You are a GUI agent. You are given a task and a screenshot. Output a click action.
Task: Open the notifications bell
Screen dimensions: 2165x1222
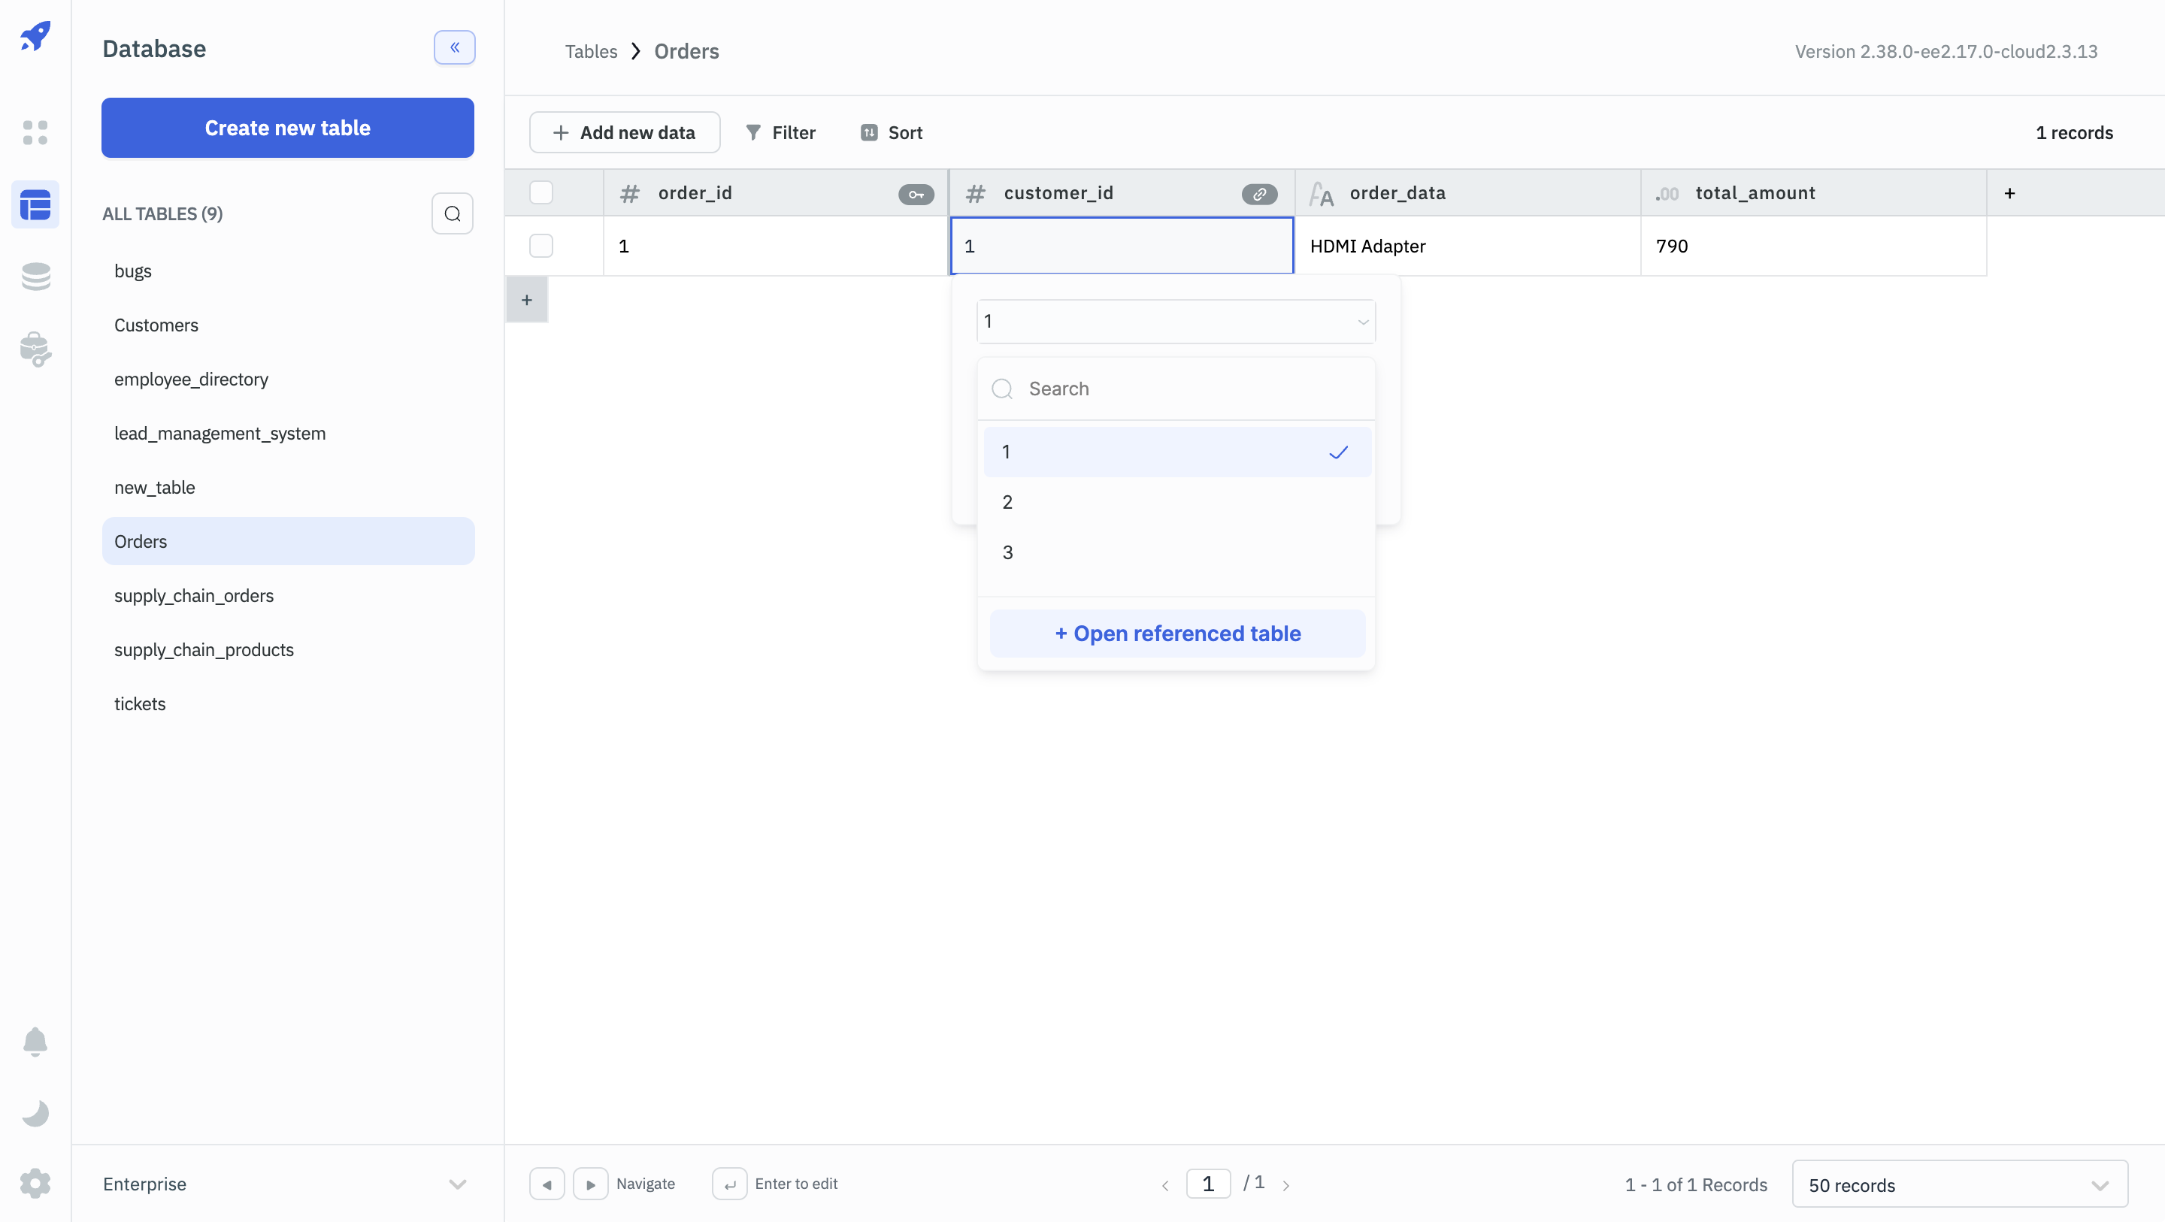click(35, 1042)
